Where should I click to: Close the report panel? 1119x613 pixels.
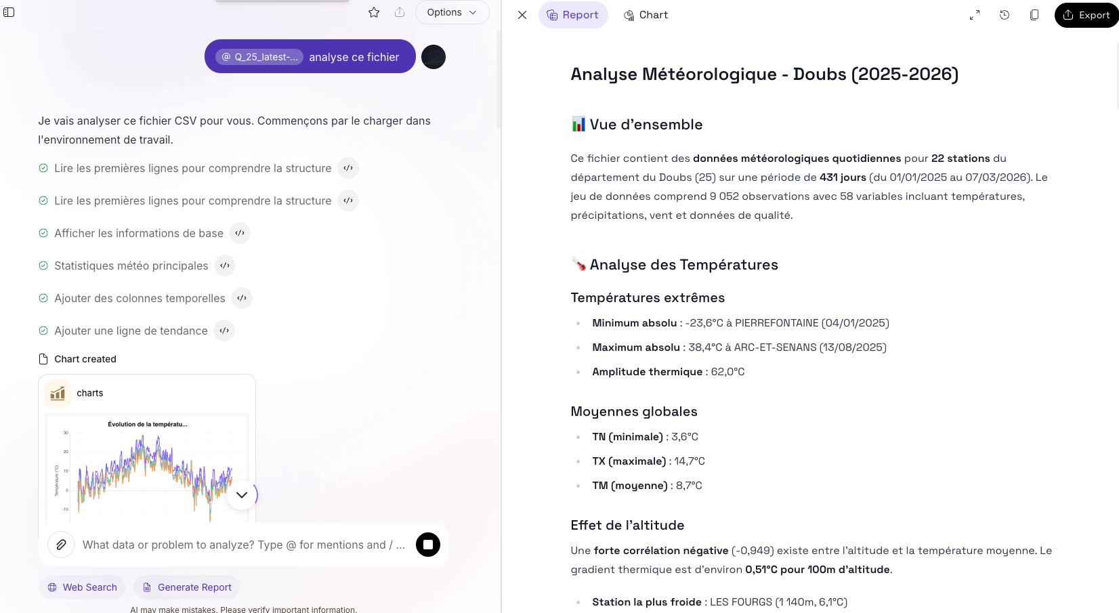click(522, 15)
